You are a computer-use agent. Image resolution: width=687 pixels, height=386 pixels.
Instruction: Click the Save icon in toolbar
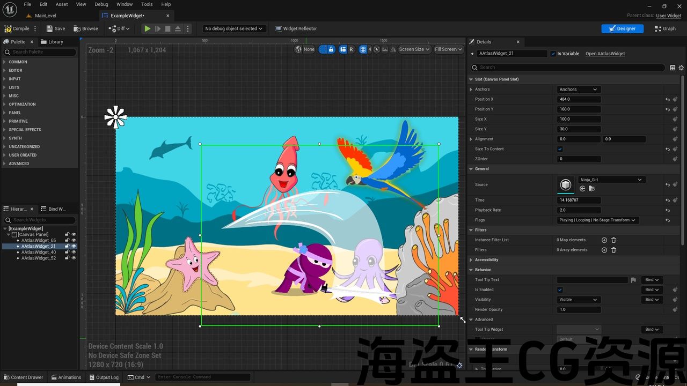(x=56, y=28)
